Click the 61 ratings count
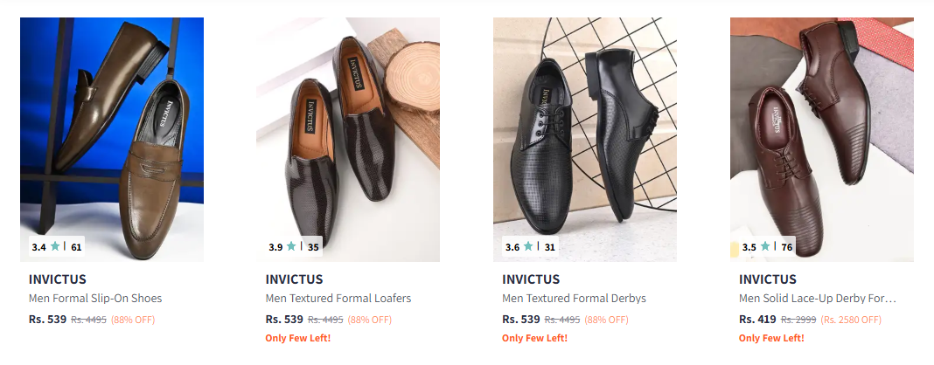 [x=76, y=247]
